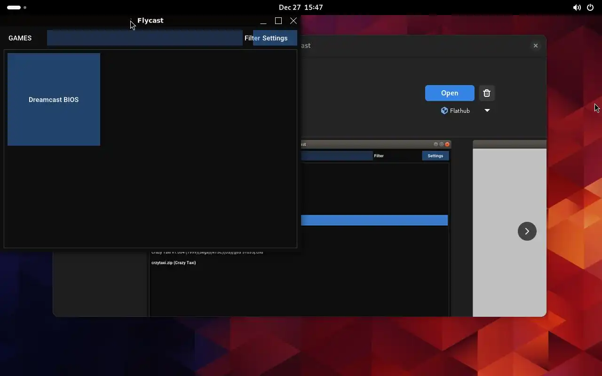Click the Flathub source label
Viewport: 602px width, 376px height.
pyautogui.click(x=455, y=110)
